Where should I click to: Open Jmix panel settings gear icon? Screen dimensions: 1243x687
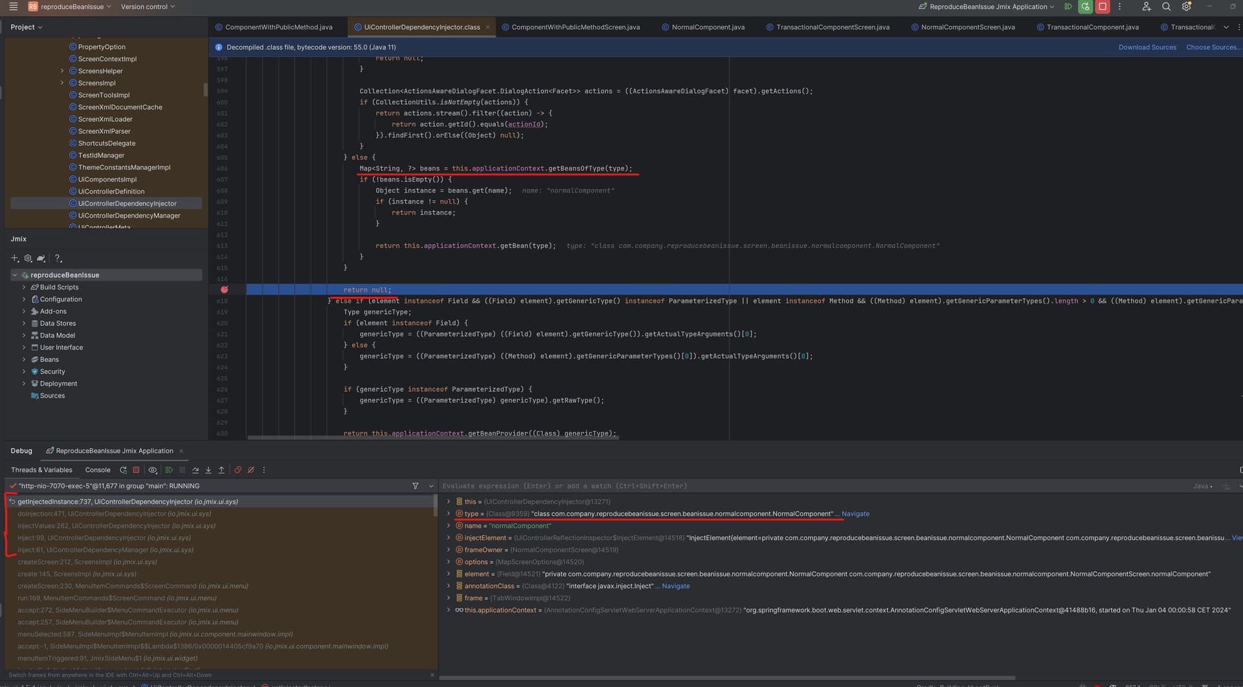(x=28, y=258)
